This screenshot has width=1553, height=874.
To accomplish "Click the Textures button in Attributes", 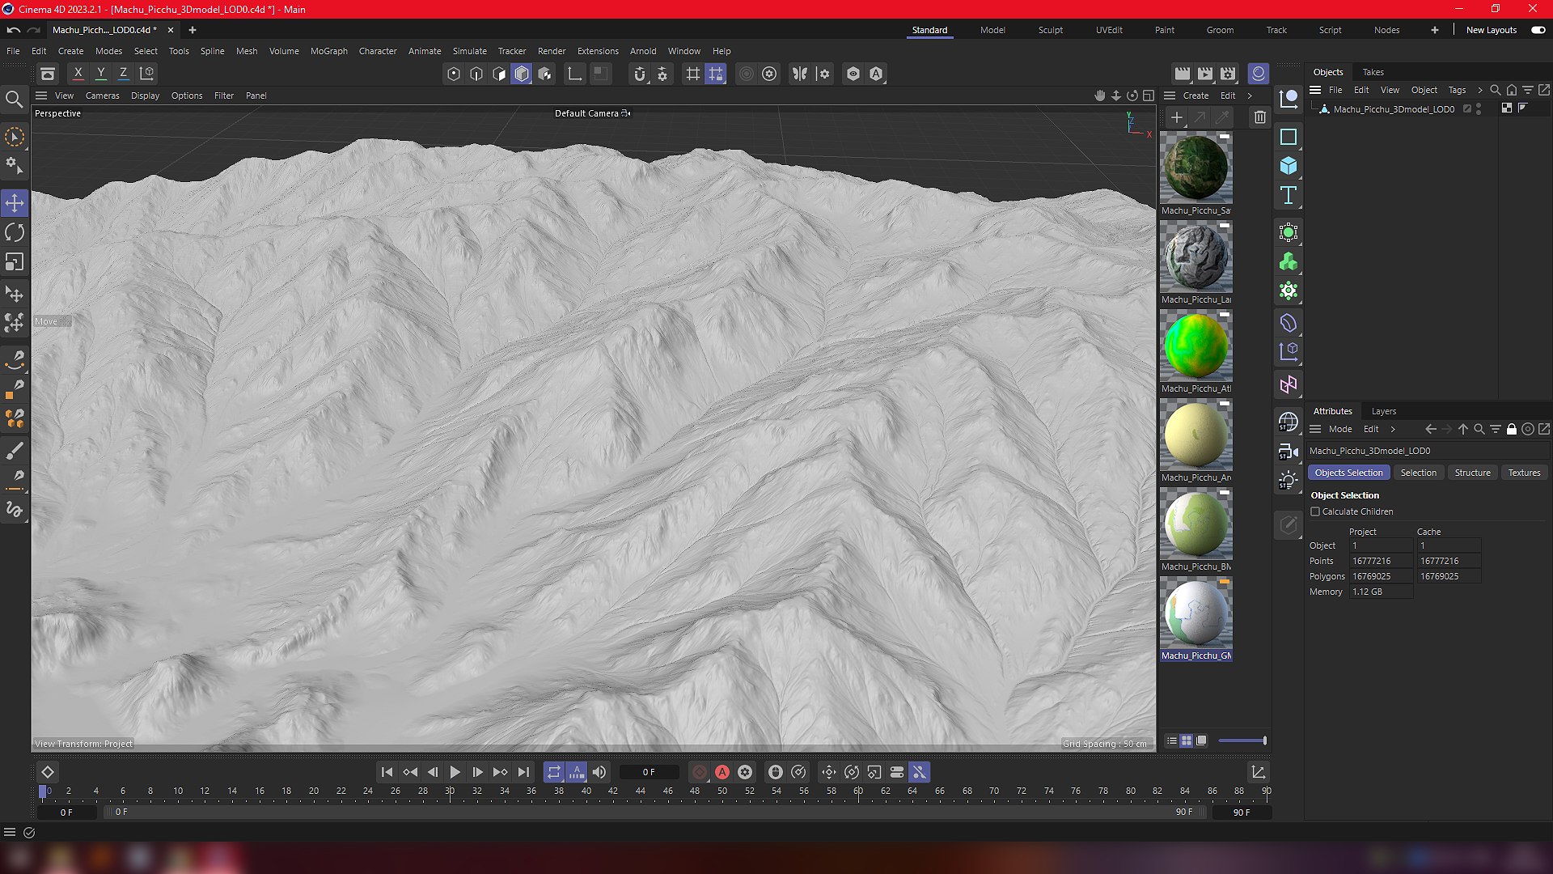I will pyautogui.click(x=1524, y=473).
